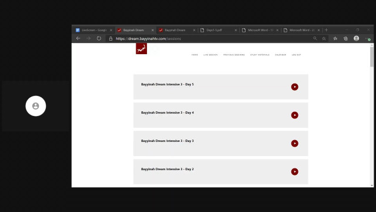This screenshot has height=212, width=376.
Task: Open a new browser tab
Action: coord(326,30)
